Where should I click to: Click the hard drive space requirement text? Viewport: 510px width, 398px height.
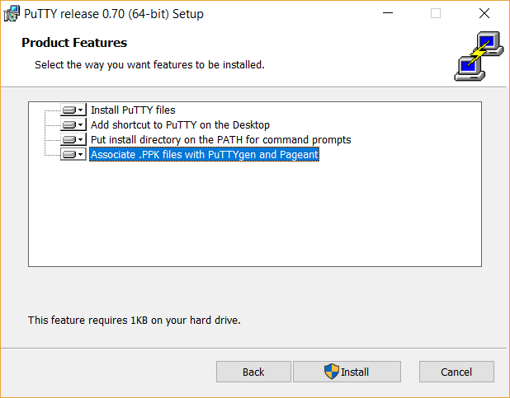pos(134,319)
